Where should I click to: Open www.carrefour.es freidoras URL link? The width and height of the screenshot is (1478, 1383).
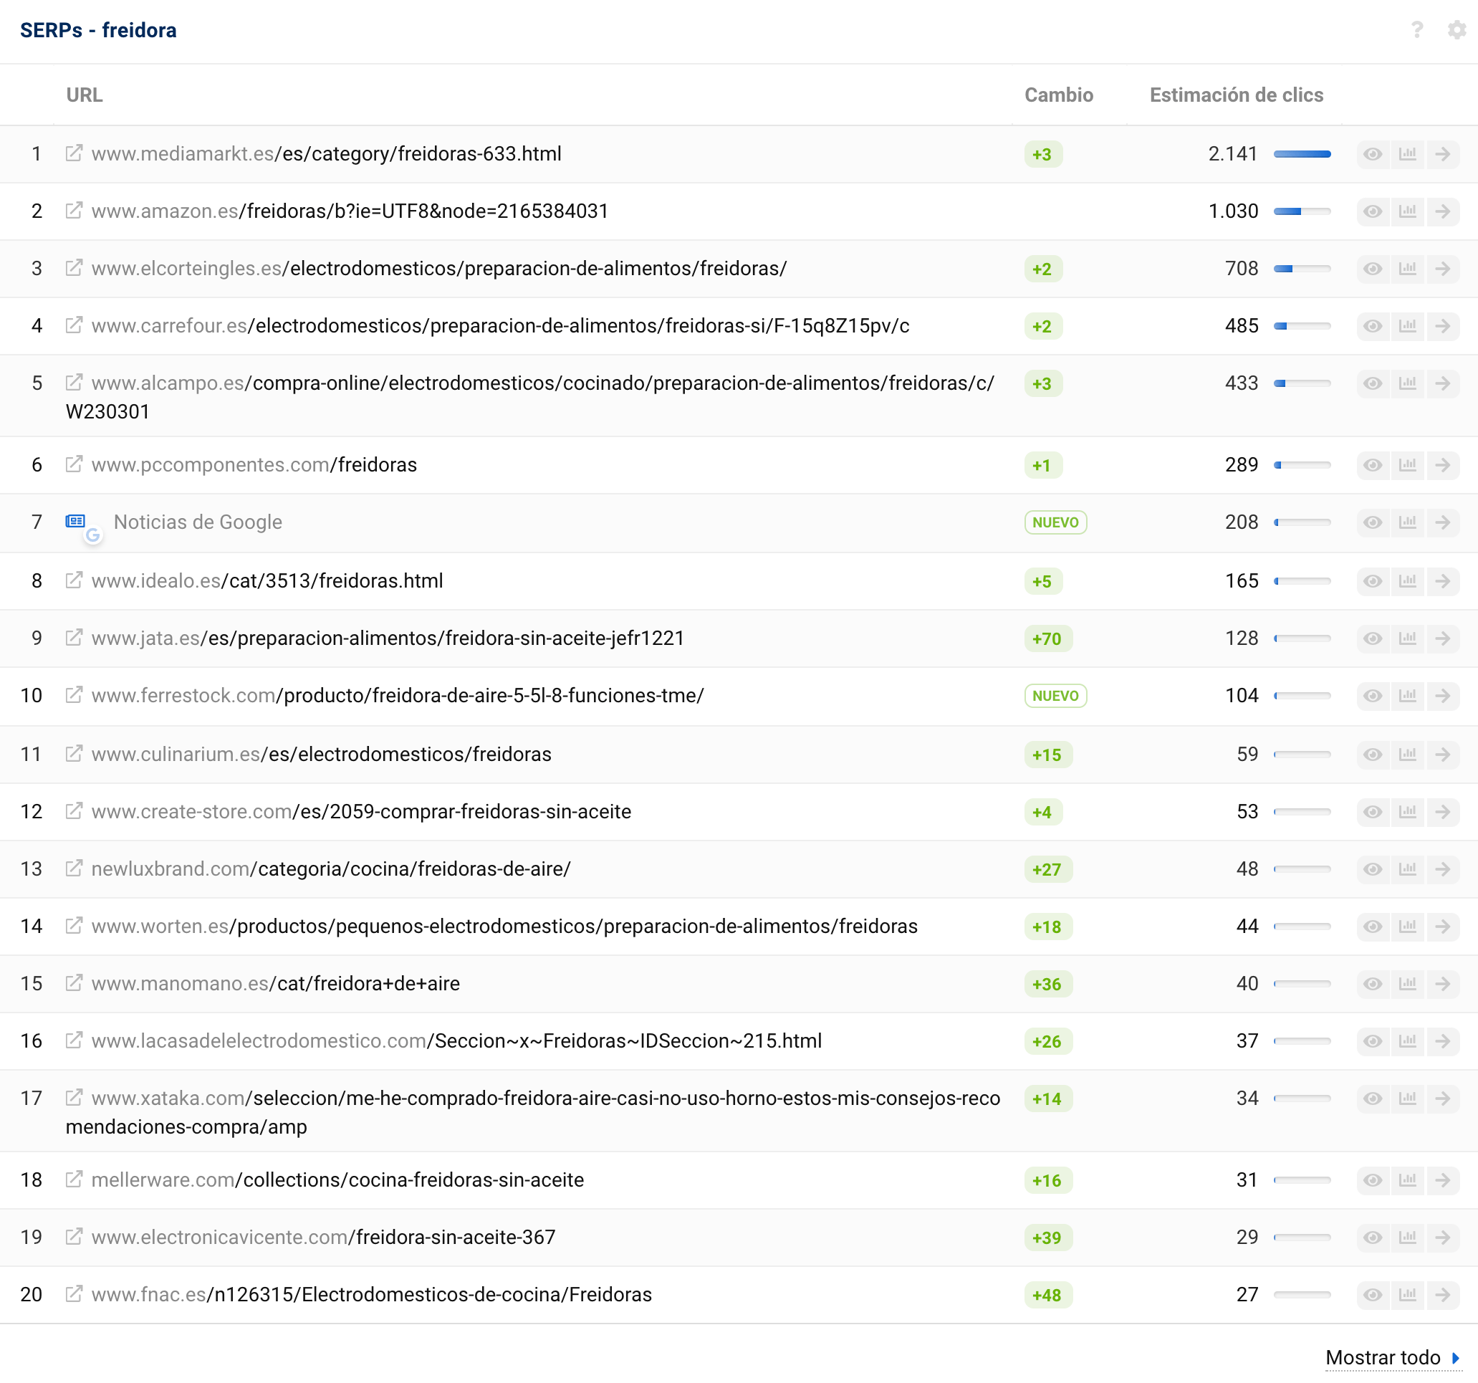pos(499,325)
